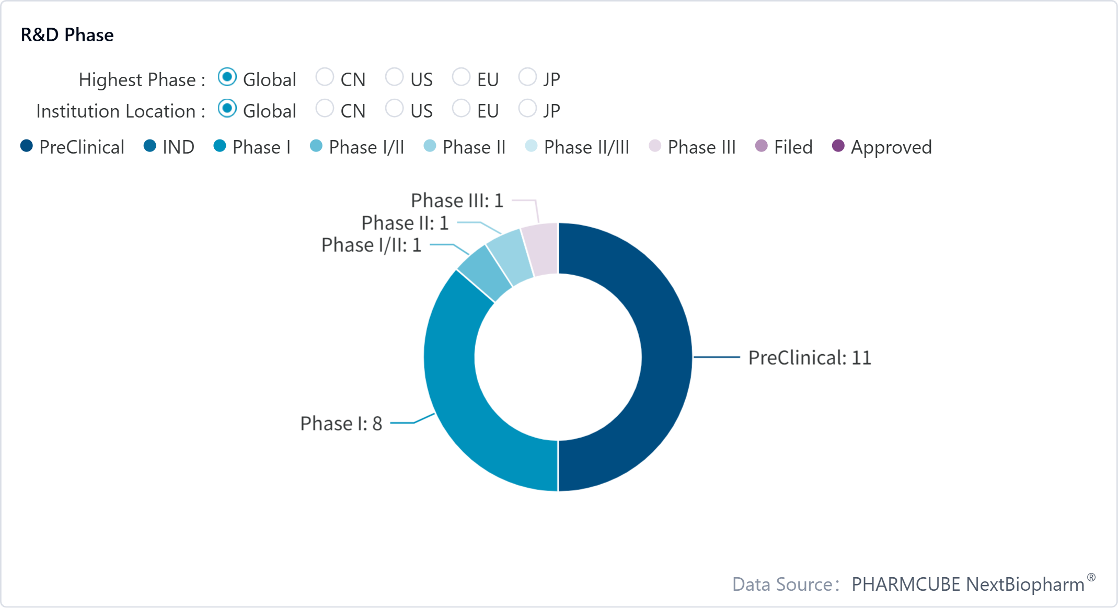Select EU radio for Highest Phase
The image size is (1118, 608).
pyautogui.click(x=461, y=77)
